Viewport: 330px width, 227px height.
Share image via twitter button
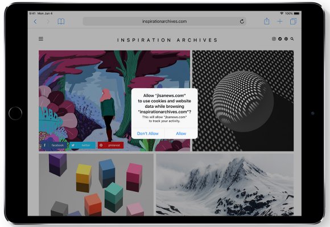tap(82, 145)
